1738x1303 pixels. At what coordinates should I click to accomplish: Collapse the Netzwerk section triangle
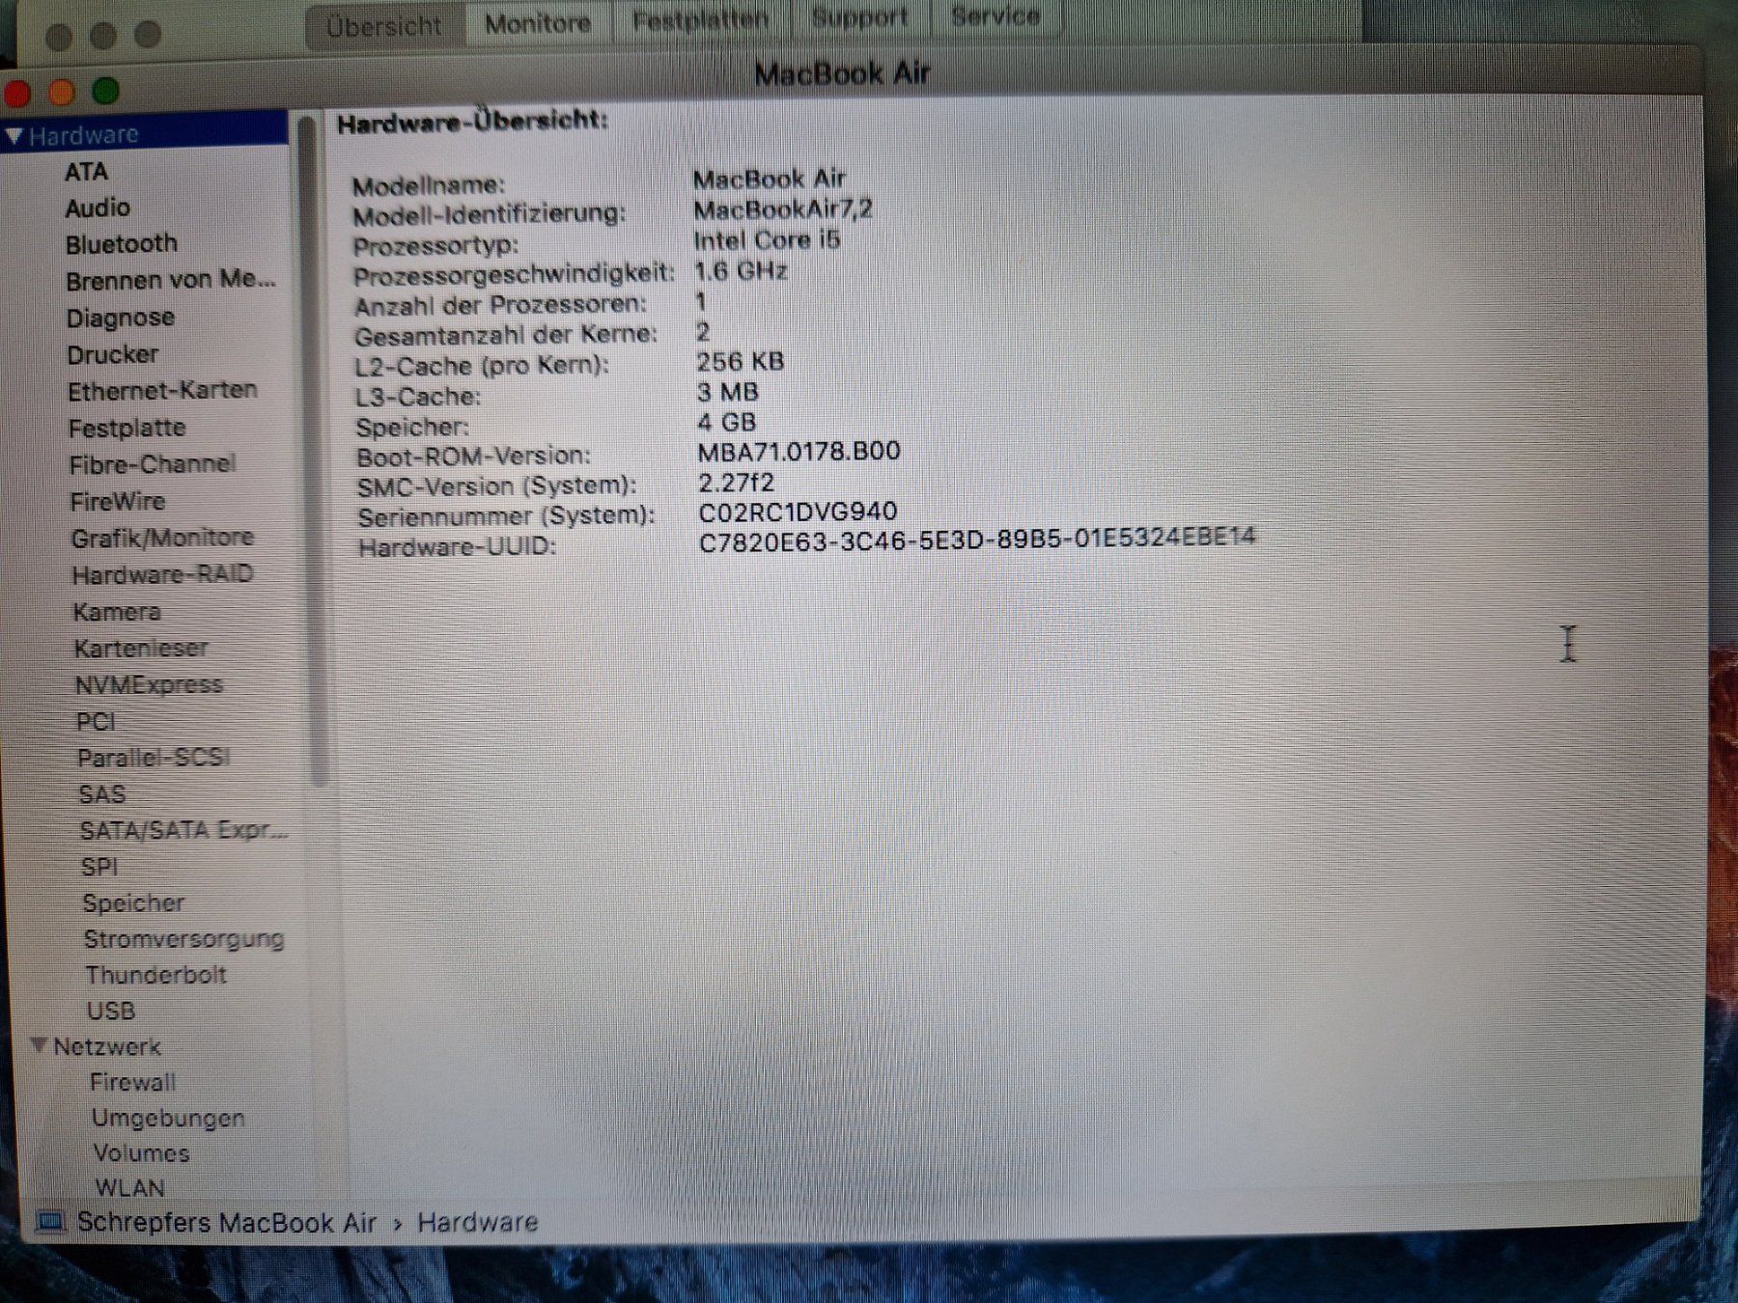click(39, 1045)
